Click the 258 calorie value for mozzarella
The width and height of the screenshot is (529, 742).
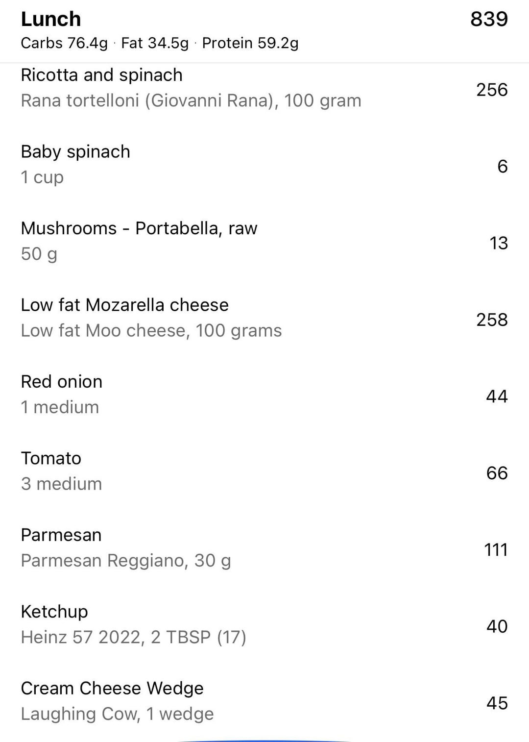pos(492,320)
